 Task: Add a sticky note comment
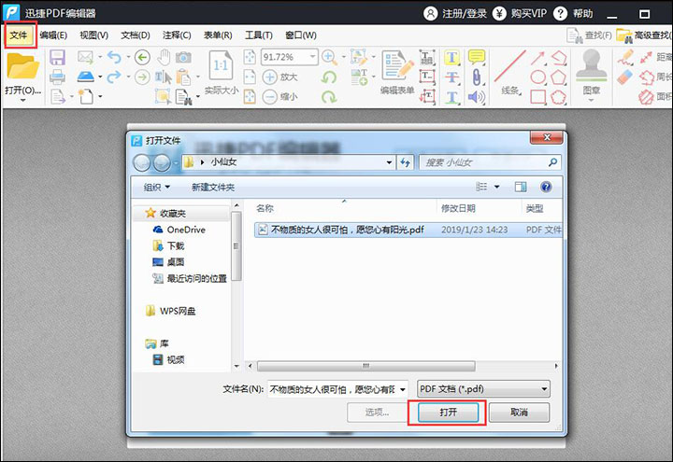[477, 57]
